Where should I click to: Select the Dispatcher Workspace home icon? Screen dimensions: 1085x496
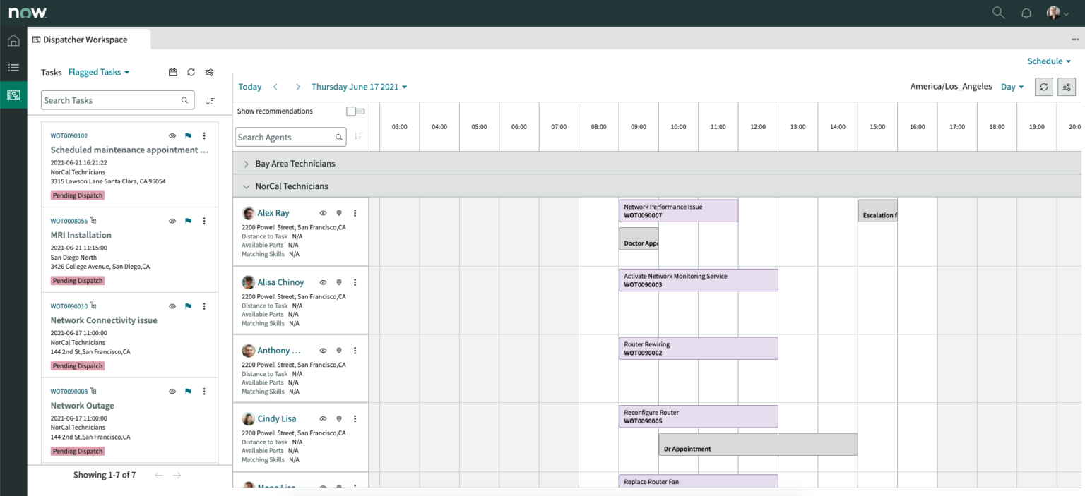coord(13,40)
